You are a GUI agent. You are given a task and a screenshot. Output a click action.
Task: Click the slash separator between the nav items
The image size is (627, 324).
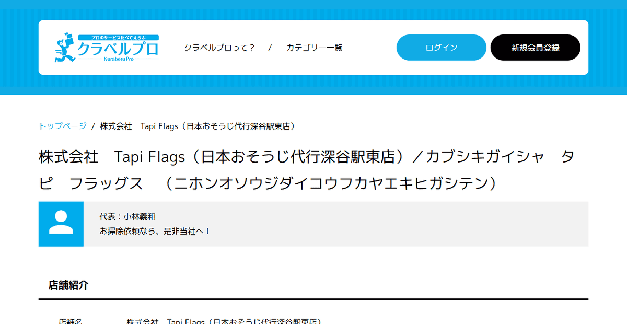point(270,48)
